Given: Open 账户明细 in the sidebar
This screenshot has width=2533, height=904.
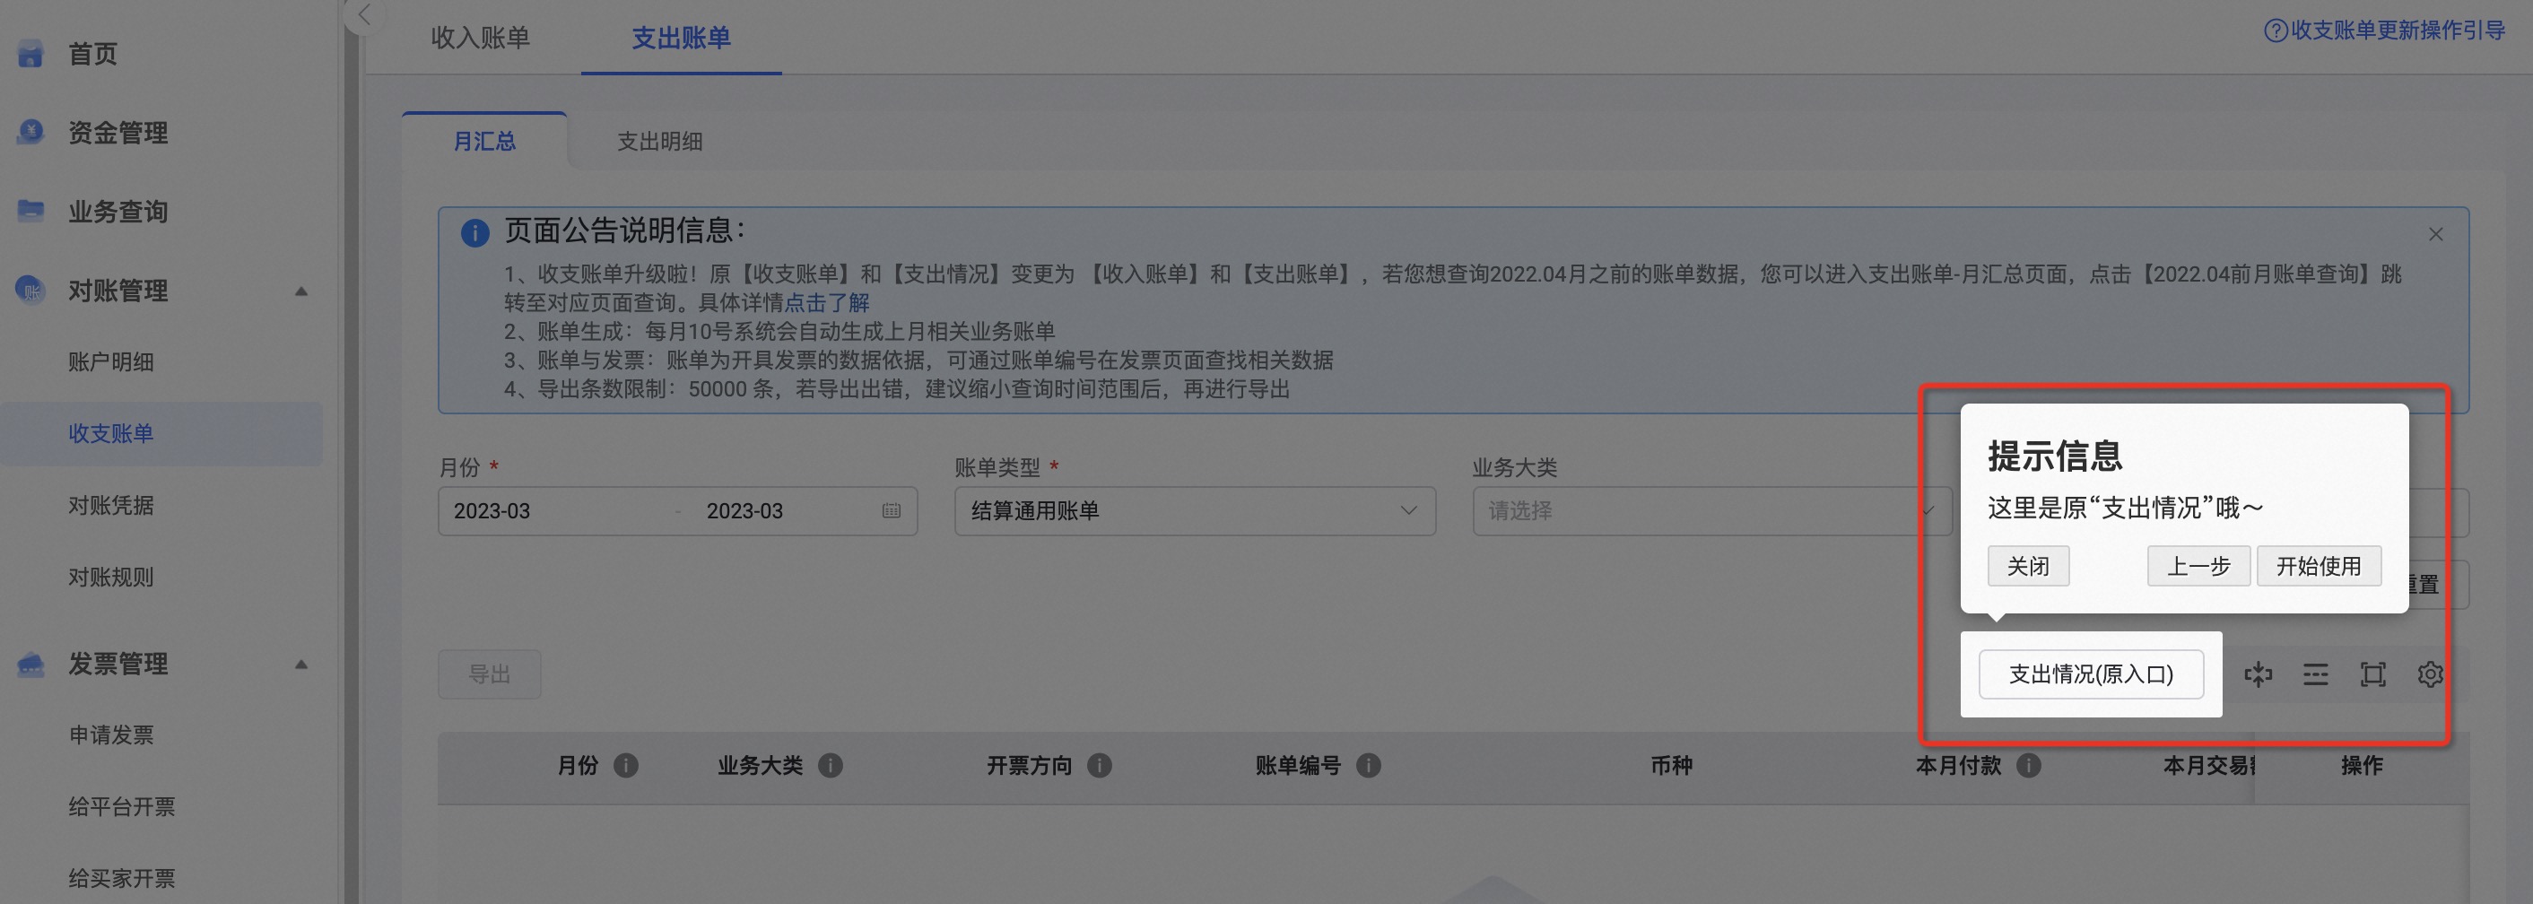Looking at the screenshot, I should click(x=111, y=362).
